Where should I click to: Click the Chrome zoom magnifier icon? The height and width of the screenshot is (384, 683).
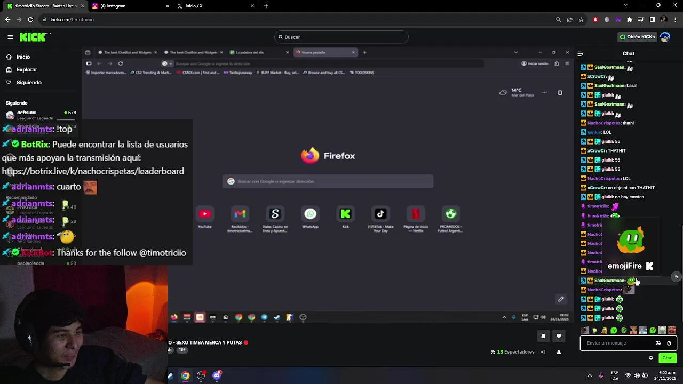tap(558, 20)
